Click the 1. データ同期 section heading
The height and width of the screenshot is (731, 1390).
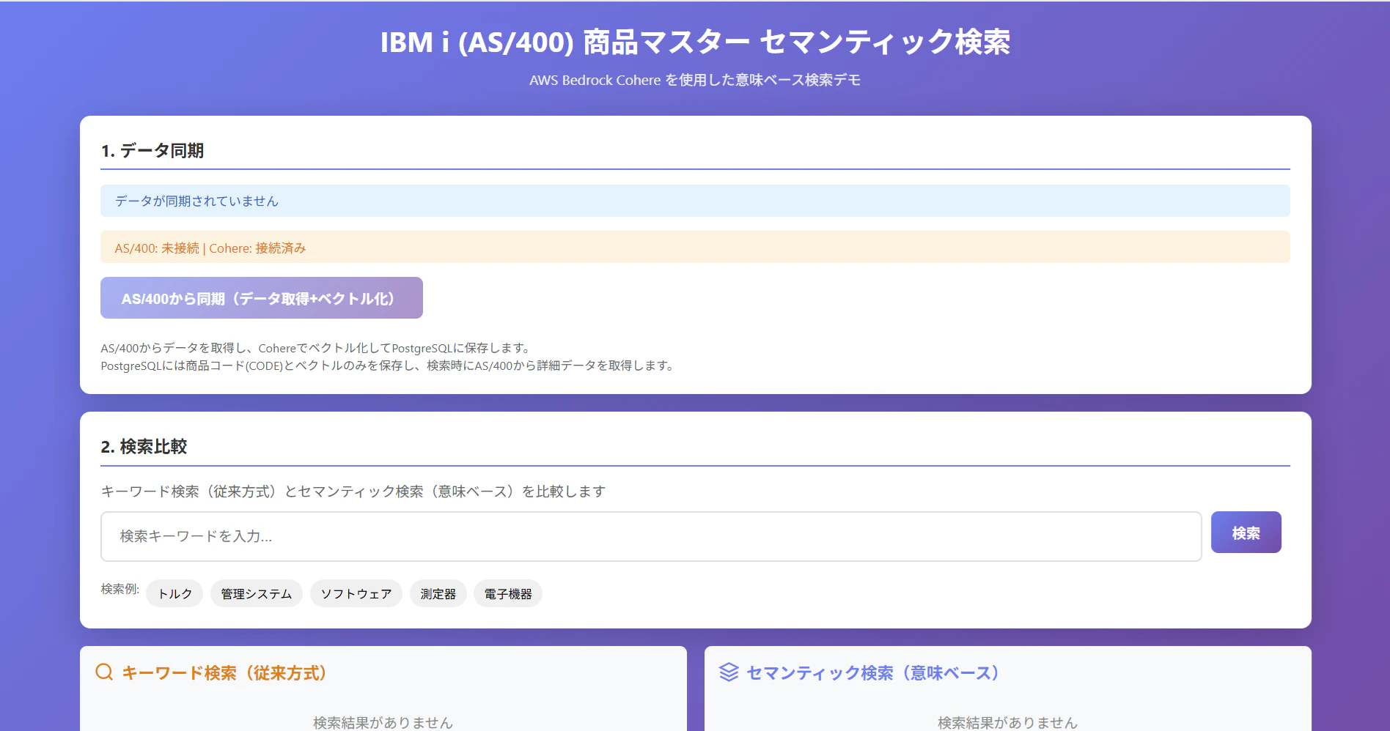tap(152, 150)
